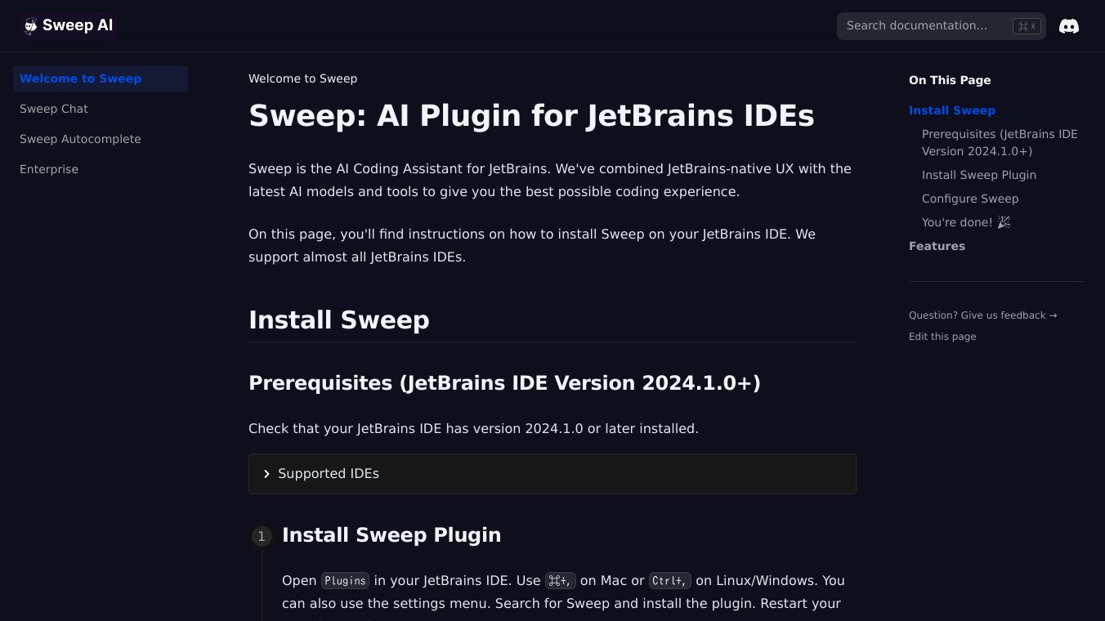The image size is (1105, 621).
Task: Go to Configure Sweep outline link
Action: coord(969,199)
